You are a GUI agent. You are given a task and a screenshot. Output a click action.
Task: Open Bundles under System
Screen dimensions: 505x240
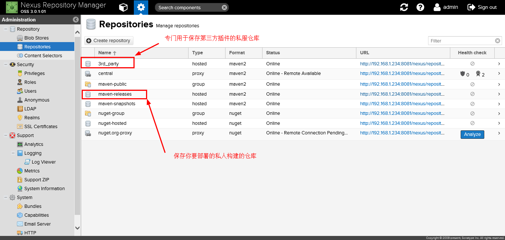33,206
